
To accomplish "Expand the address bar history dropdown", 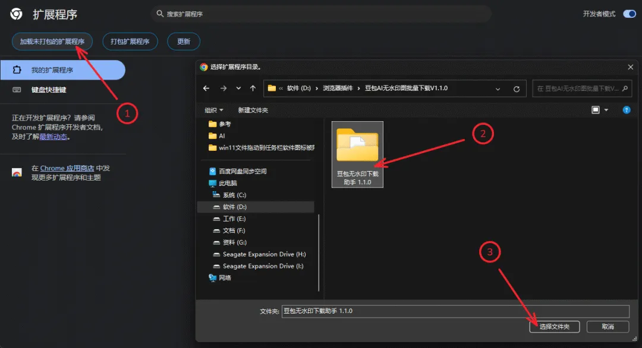I will point(498,88).
